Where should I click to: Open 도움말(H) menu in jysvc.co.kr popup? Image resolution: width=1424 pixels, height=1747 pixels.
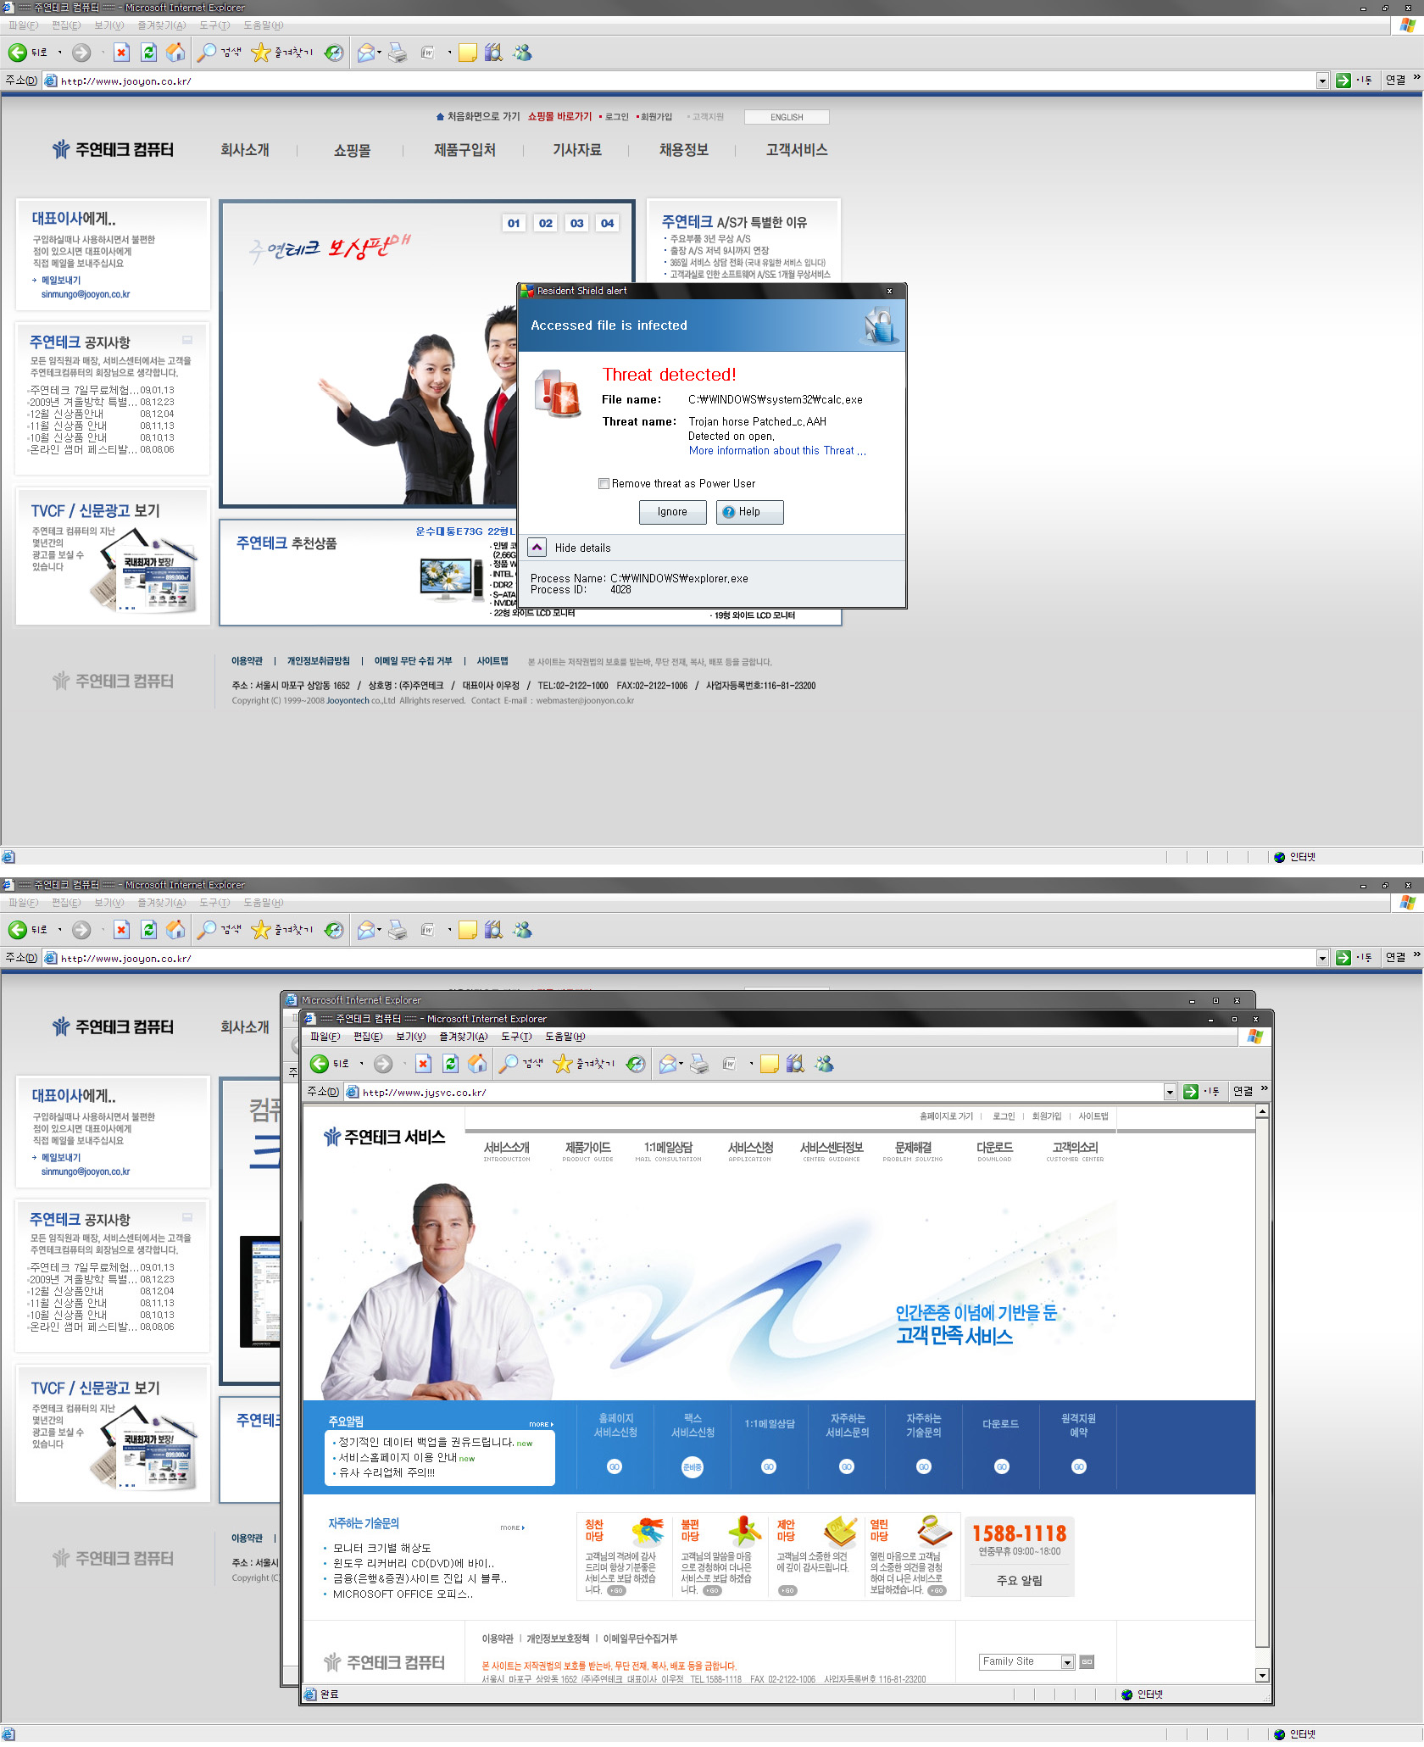[x=565, y=1037]
